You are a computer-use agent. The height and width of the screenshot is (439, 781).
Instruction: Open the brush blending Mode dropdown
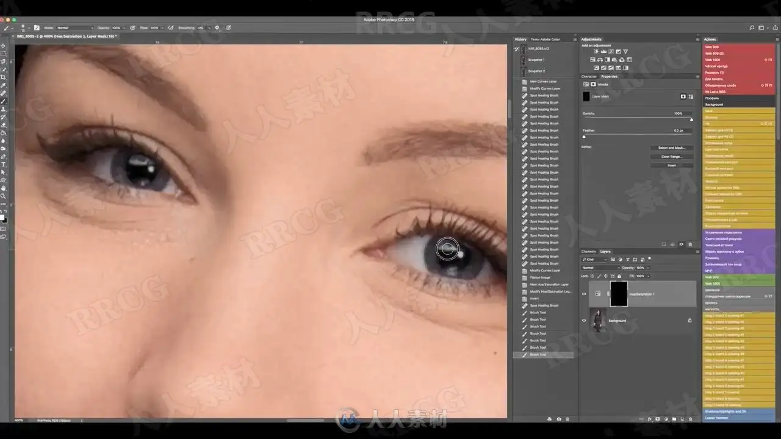click(74, 27)
